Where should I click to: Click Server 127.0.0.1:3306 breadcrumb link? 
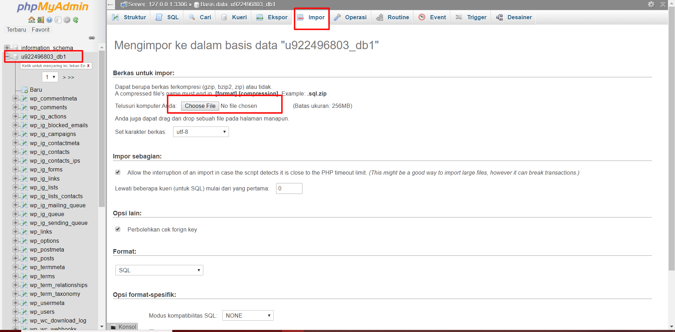pos(157,4)
